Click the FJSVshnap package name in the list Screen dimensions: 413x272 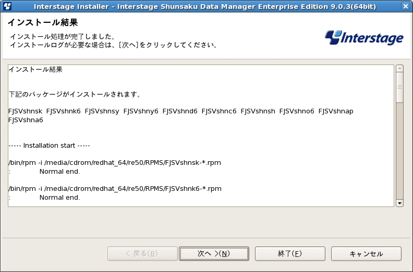pos(336,111)
